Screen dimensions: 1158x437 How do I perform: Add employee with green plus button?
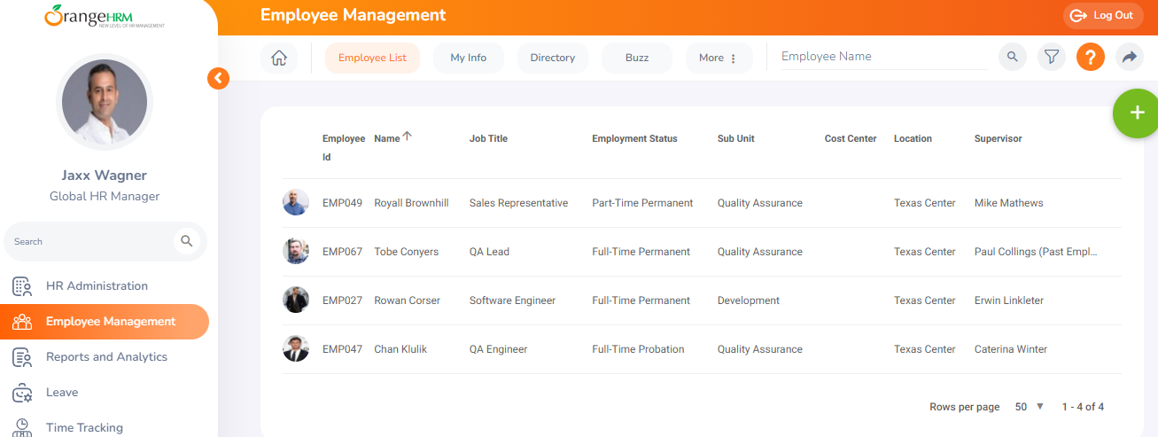coord(1136,113)
